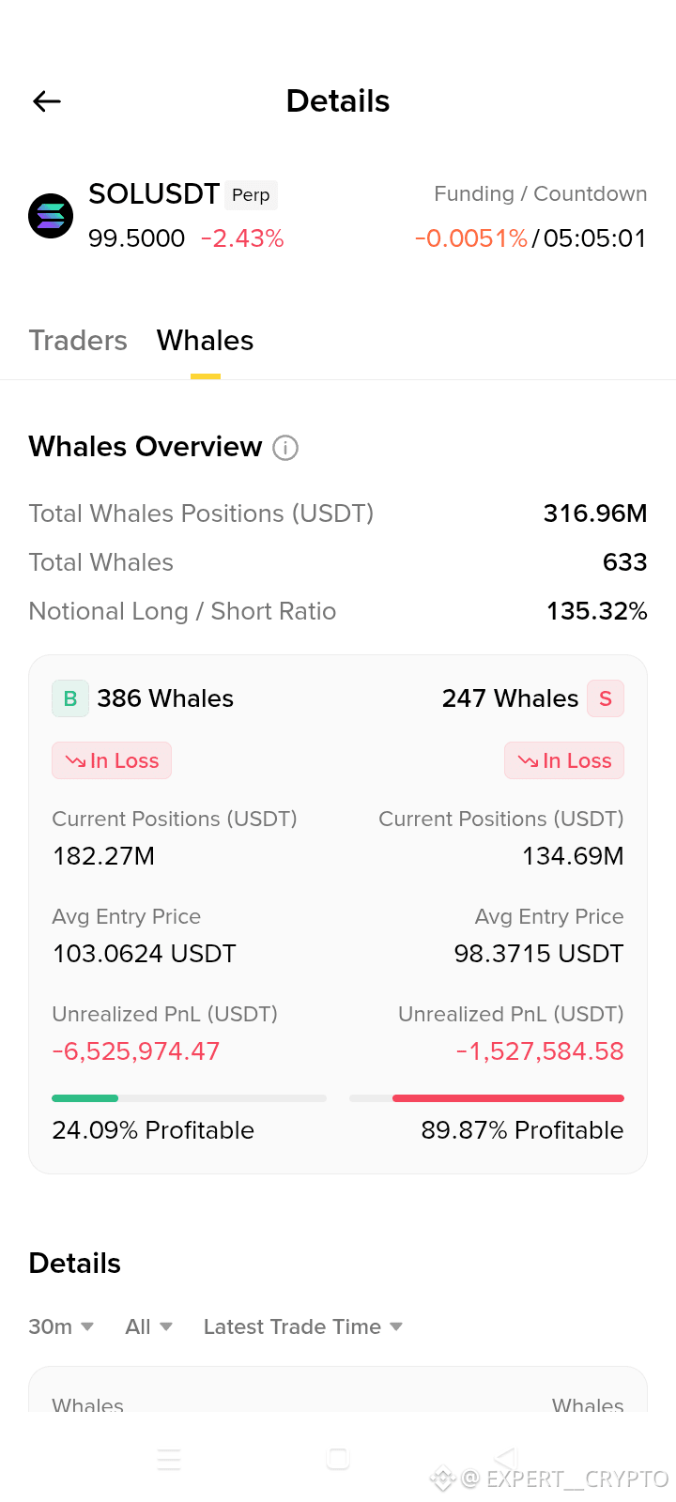Screen dimensions: 676x1502
Task: Open the 30m timeframe dropdown
Action: 61,1326
